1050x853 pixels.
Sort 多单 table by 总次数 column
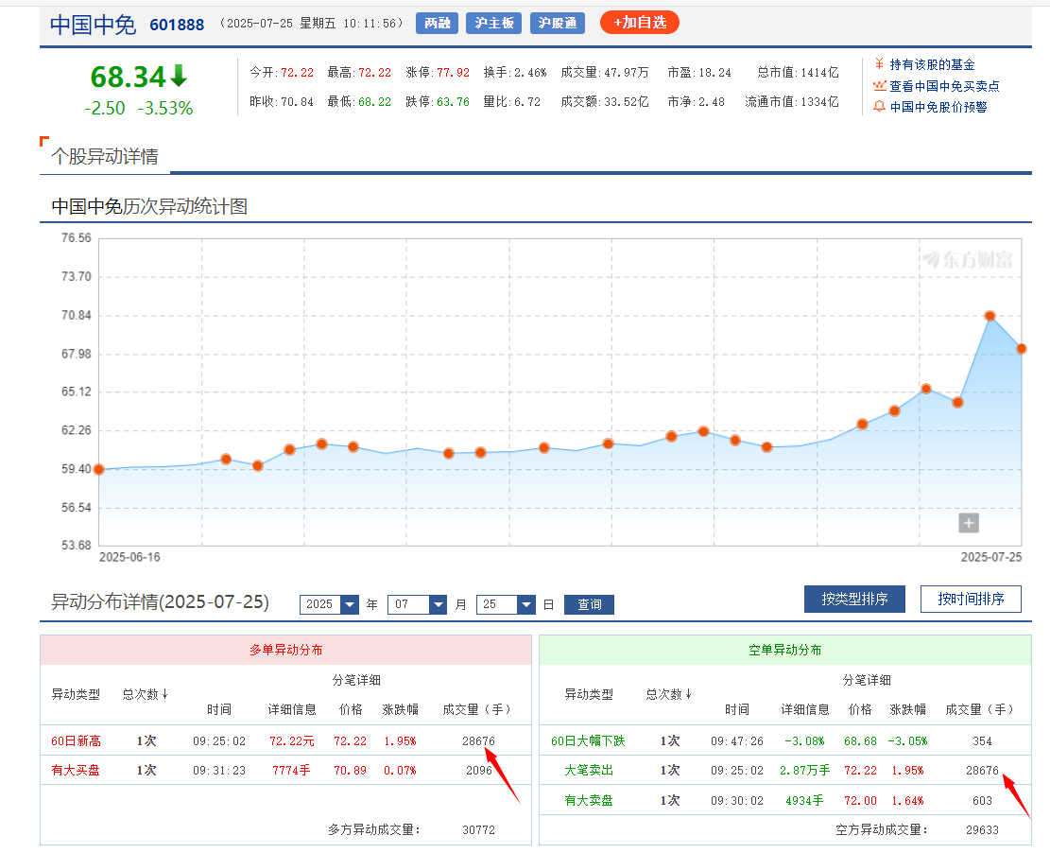click(x=145, y=694)
